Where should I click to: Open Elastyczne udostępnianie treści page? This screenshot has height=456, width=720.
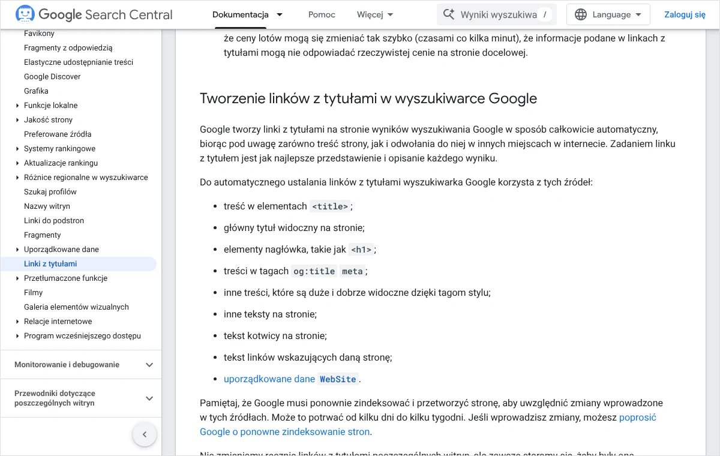click(79, 62)
